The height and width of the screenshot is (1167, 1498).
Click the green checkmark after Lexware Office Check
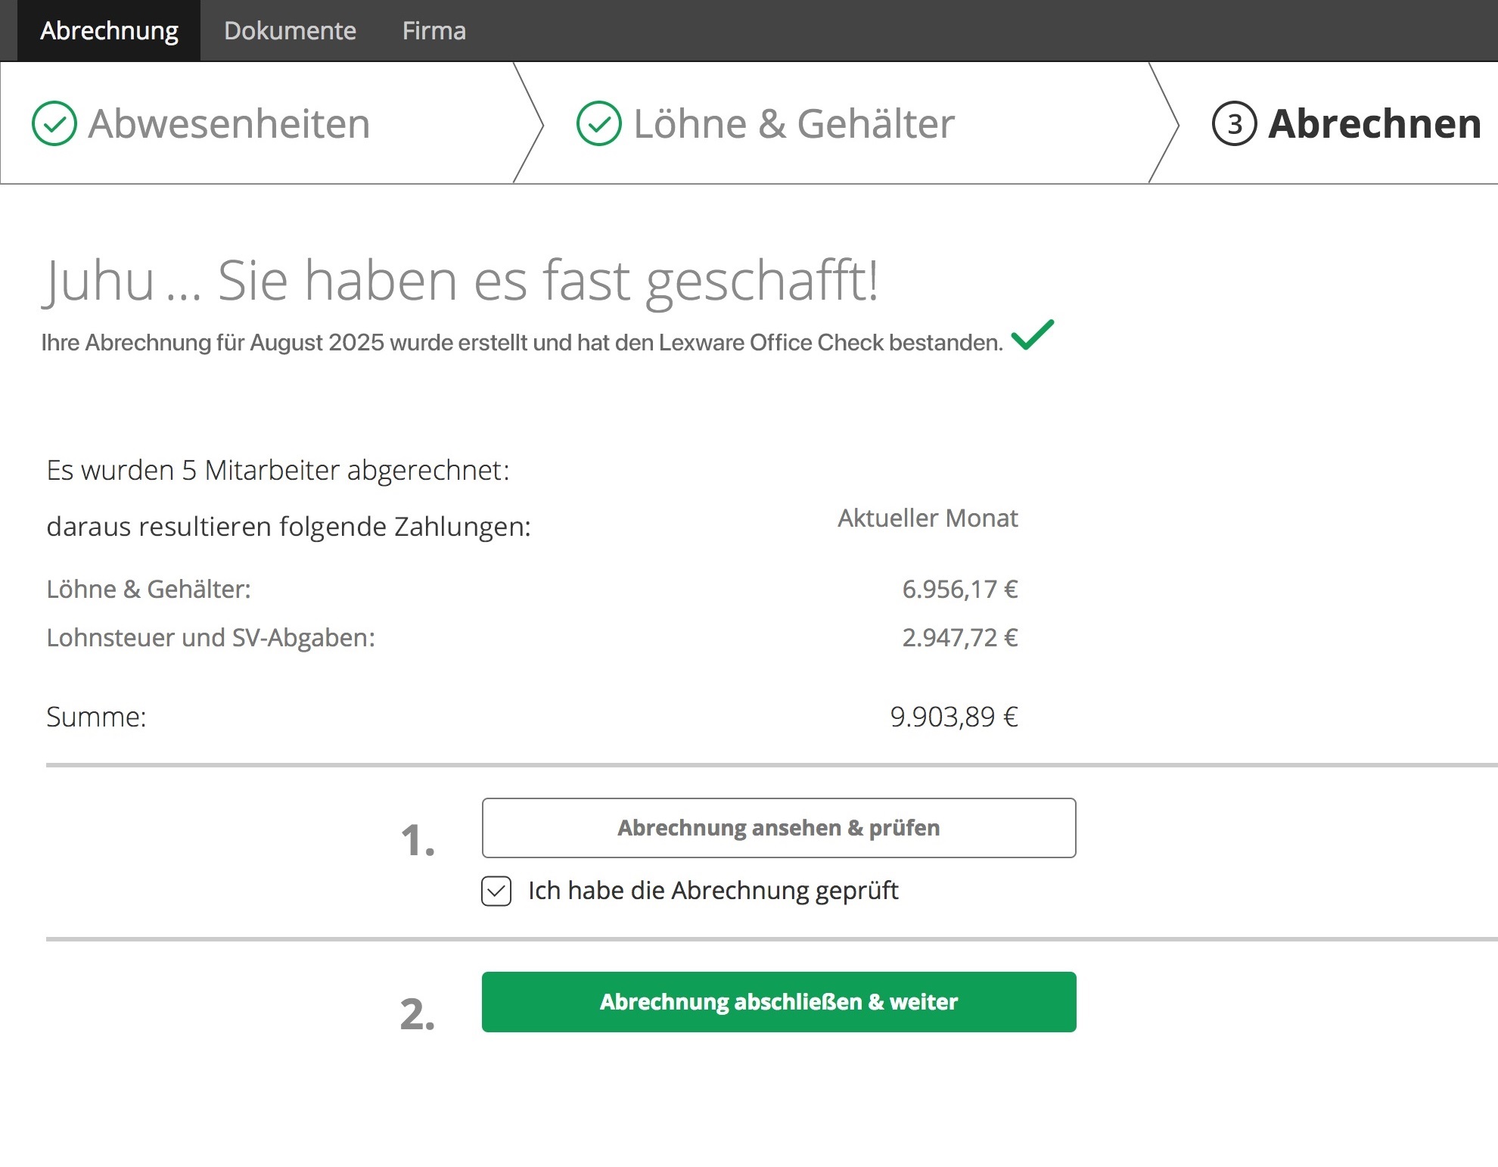click(1032, 335)
